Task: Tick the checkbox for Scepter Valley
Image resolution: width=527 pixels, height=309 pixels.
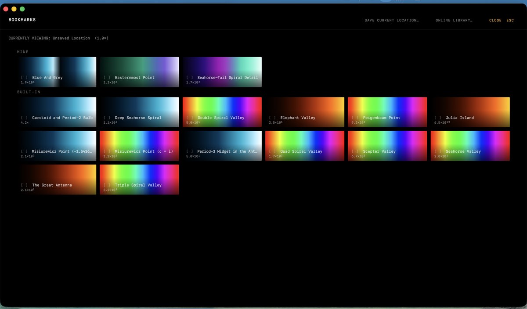Action: [x=355, y=151]
